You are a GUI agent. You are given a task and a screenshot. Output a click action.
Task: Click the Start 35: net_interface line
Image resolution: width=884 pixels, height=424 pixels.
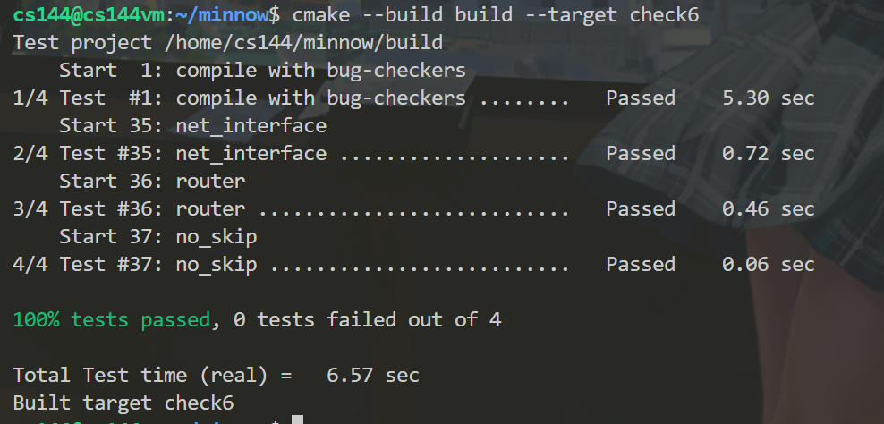tap(192, 126)
